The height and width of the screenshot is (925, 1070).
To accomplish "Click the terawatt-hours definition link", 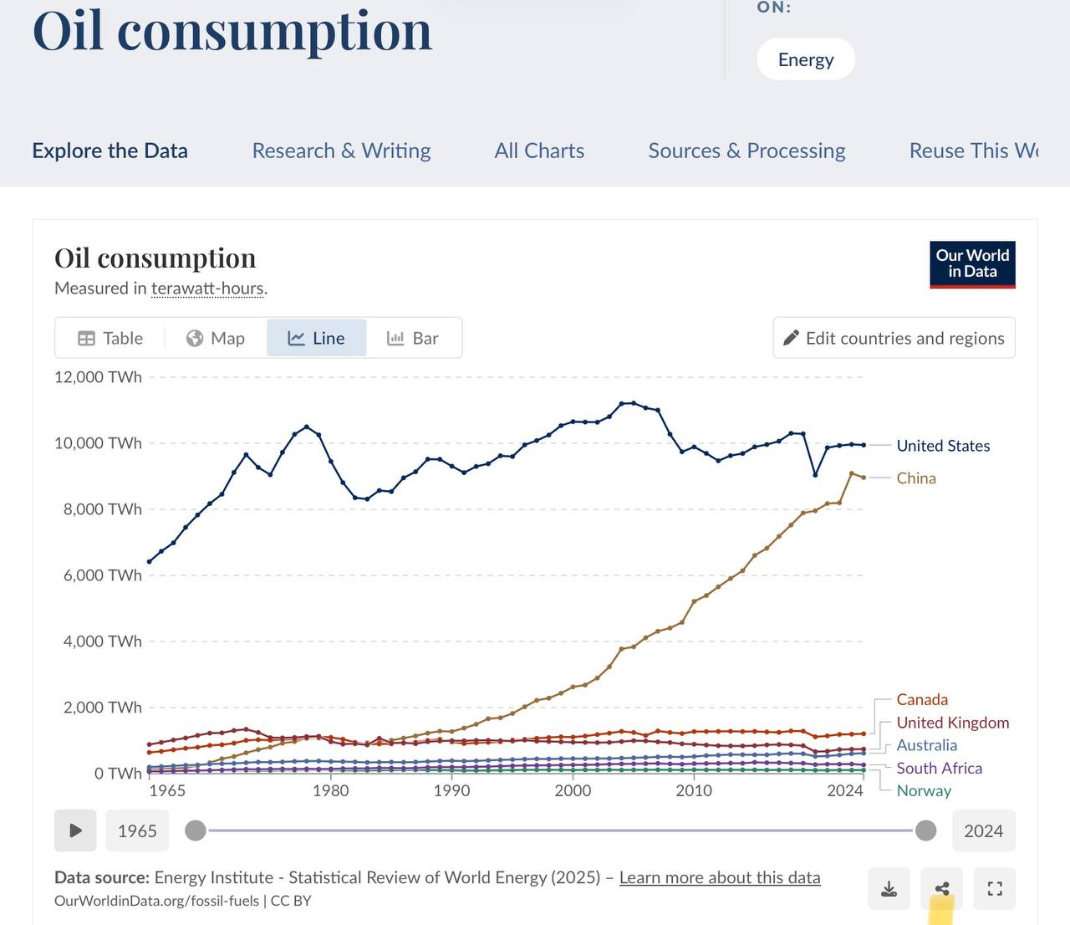I will click(207, 289).
